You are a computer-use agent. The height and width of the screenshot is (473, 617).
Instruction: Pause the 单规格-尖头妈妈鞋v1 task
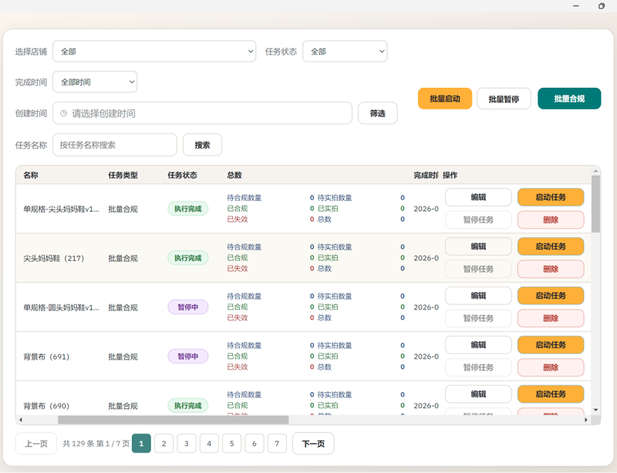[478, 220]
